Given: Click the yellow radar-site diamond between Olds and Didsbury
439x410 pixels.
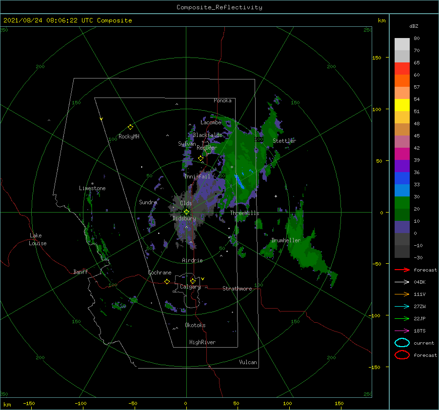Looking at the screenshot, I should click(x=186, y=212).
